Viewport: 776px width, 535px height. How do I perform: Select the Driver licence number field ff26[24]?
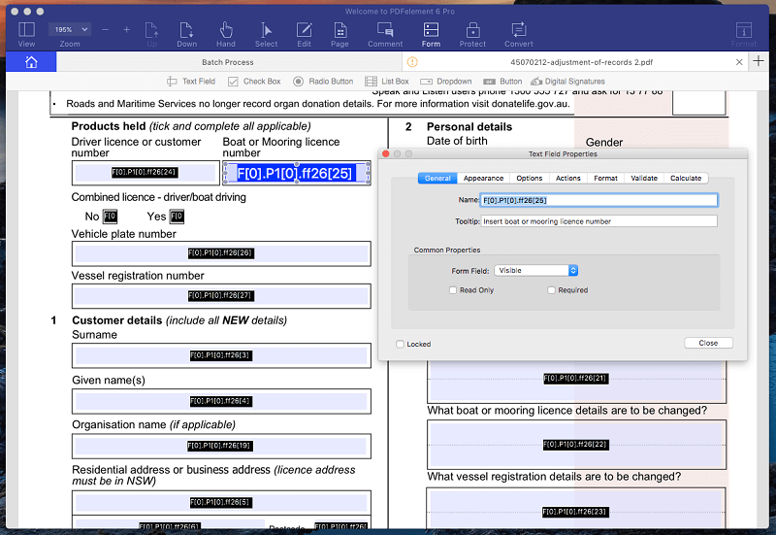point(145,173)
